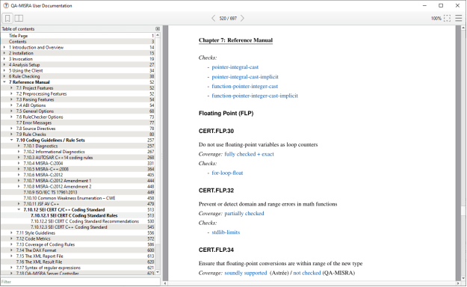
Task: Click the Filter input field
Action: coord(81,282)
